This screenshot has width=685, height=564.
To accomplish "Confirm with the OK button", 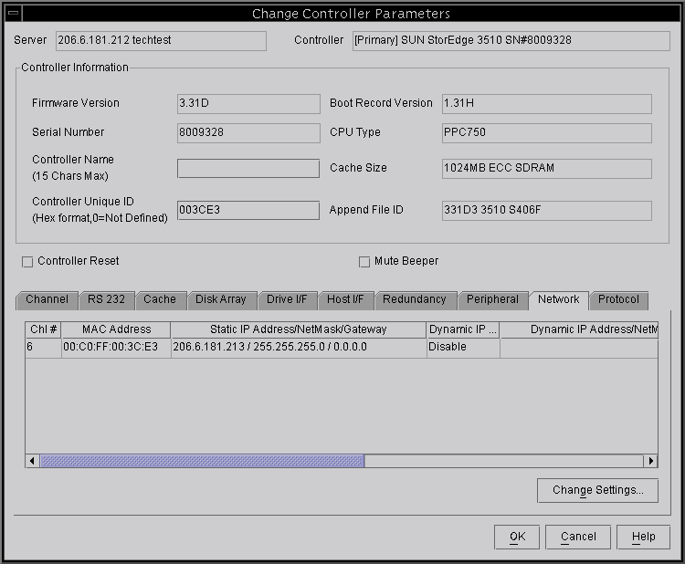I will coord(517,537).
